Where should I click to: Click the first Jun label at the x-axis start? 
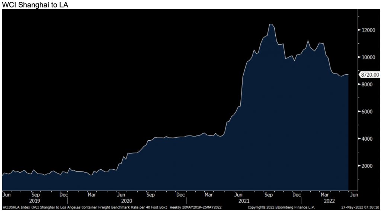(6, 194)
